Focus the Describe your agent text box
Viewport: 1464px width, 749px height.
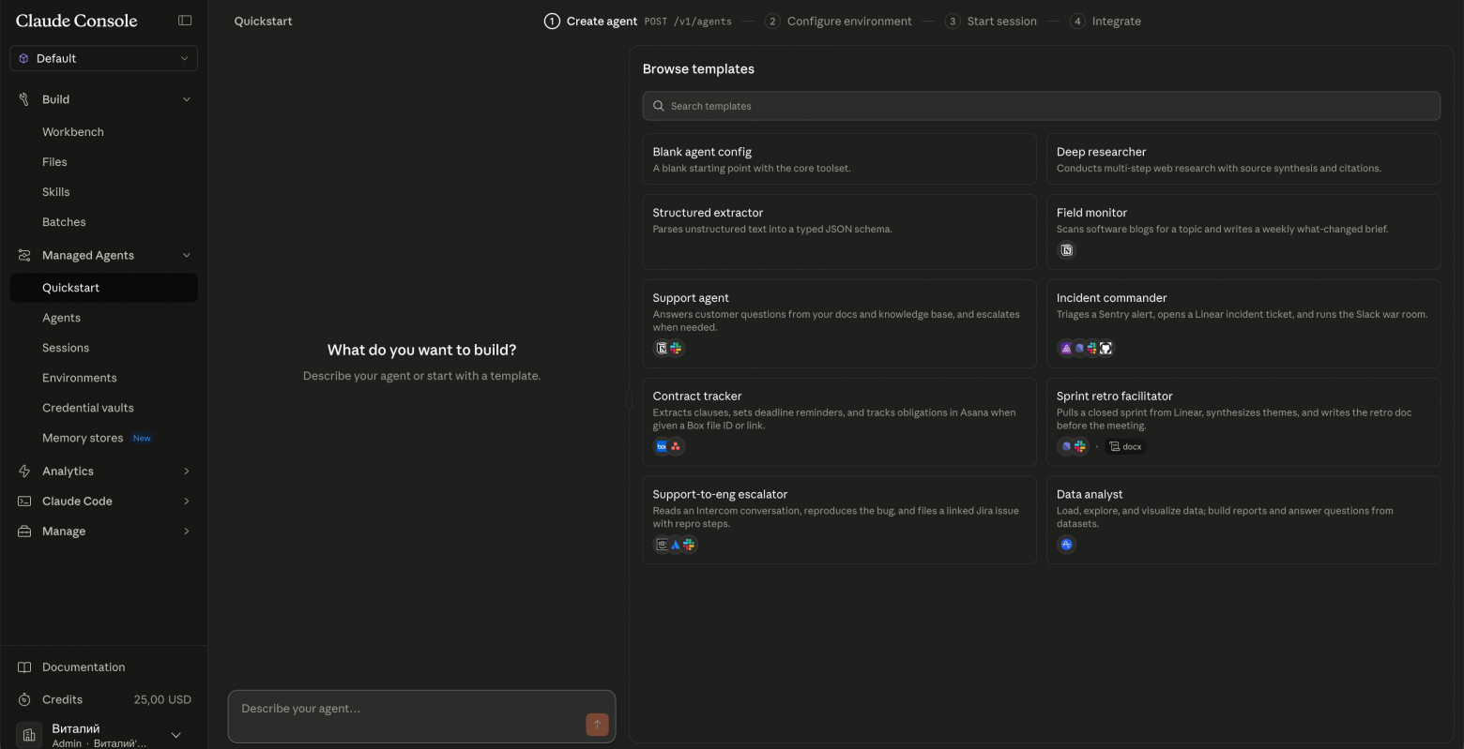click(421, 716)
